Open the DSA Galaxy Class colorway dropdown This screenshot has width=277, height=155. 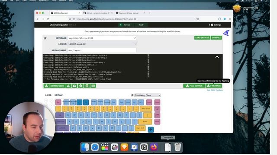[x=148, y=95]
